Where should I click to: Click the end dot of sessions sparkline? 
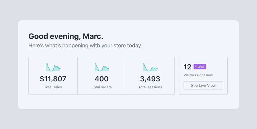(157, 69)
